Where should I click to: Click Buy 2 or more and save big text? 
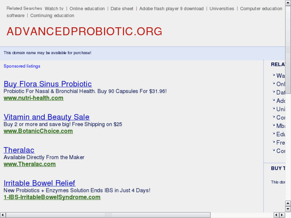pyautogui.click(x=63, y=124)
